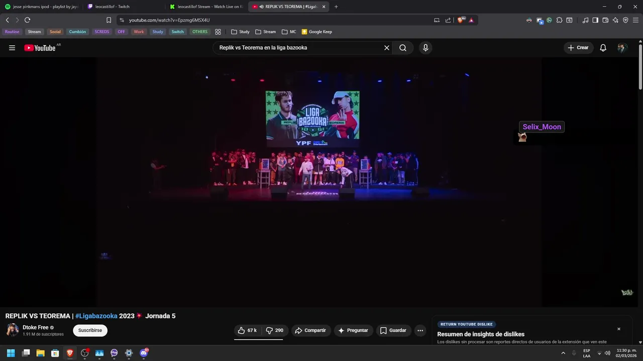Screen dimensions: 643x361
Task: Open the Cumbión bookmark group
Action: 77,32
